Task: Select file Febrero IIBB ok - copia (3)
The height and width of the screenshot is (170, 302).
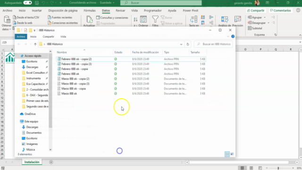Action: [x=131, y=64]
